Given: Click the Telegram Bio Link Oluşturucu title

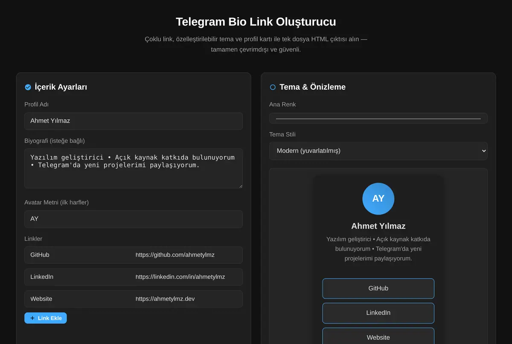Looking at the screenshot, I should (x=256, y=22).
